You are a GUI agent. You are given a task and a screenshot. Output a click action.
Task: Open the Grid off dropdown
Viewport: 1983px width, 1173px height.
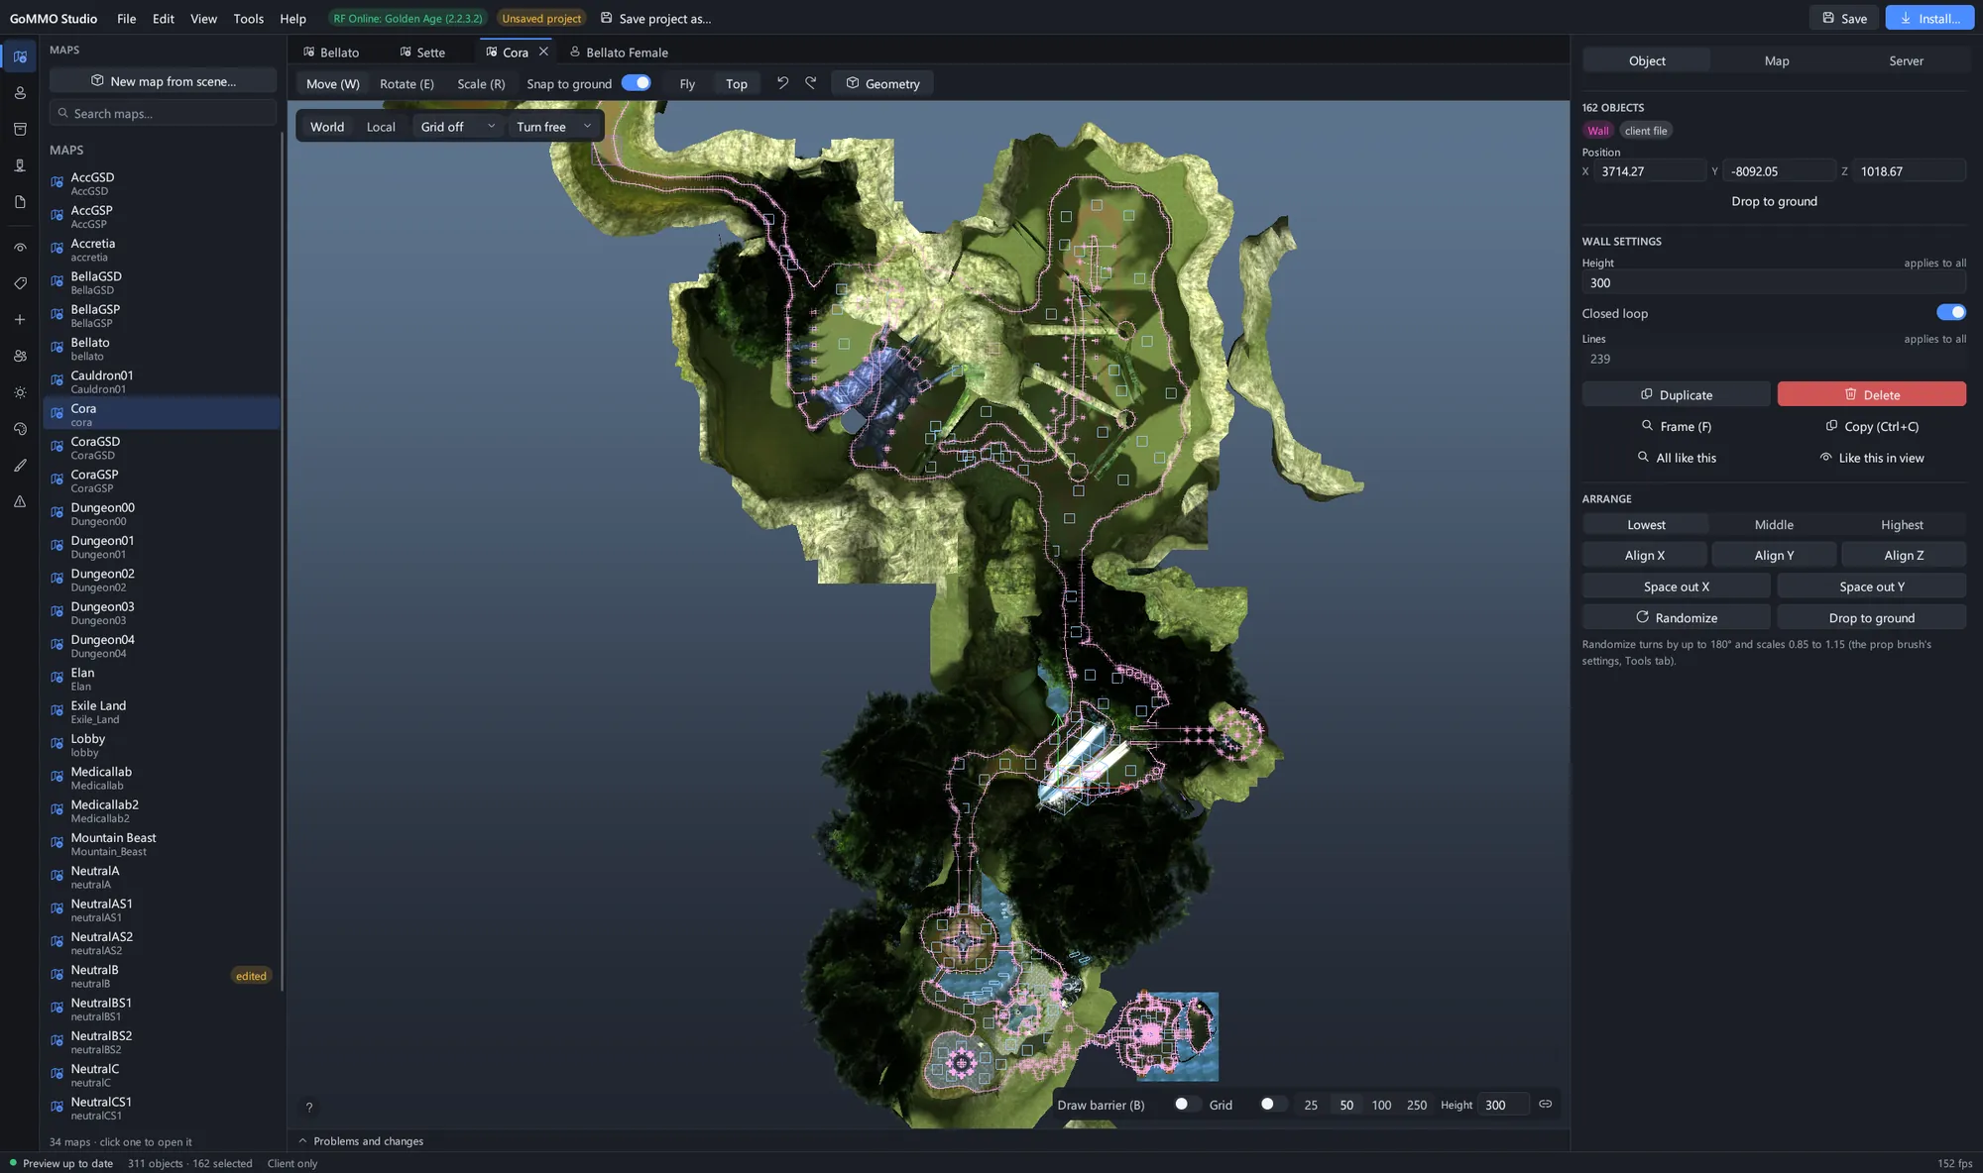457,127
